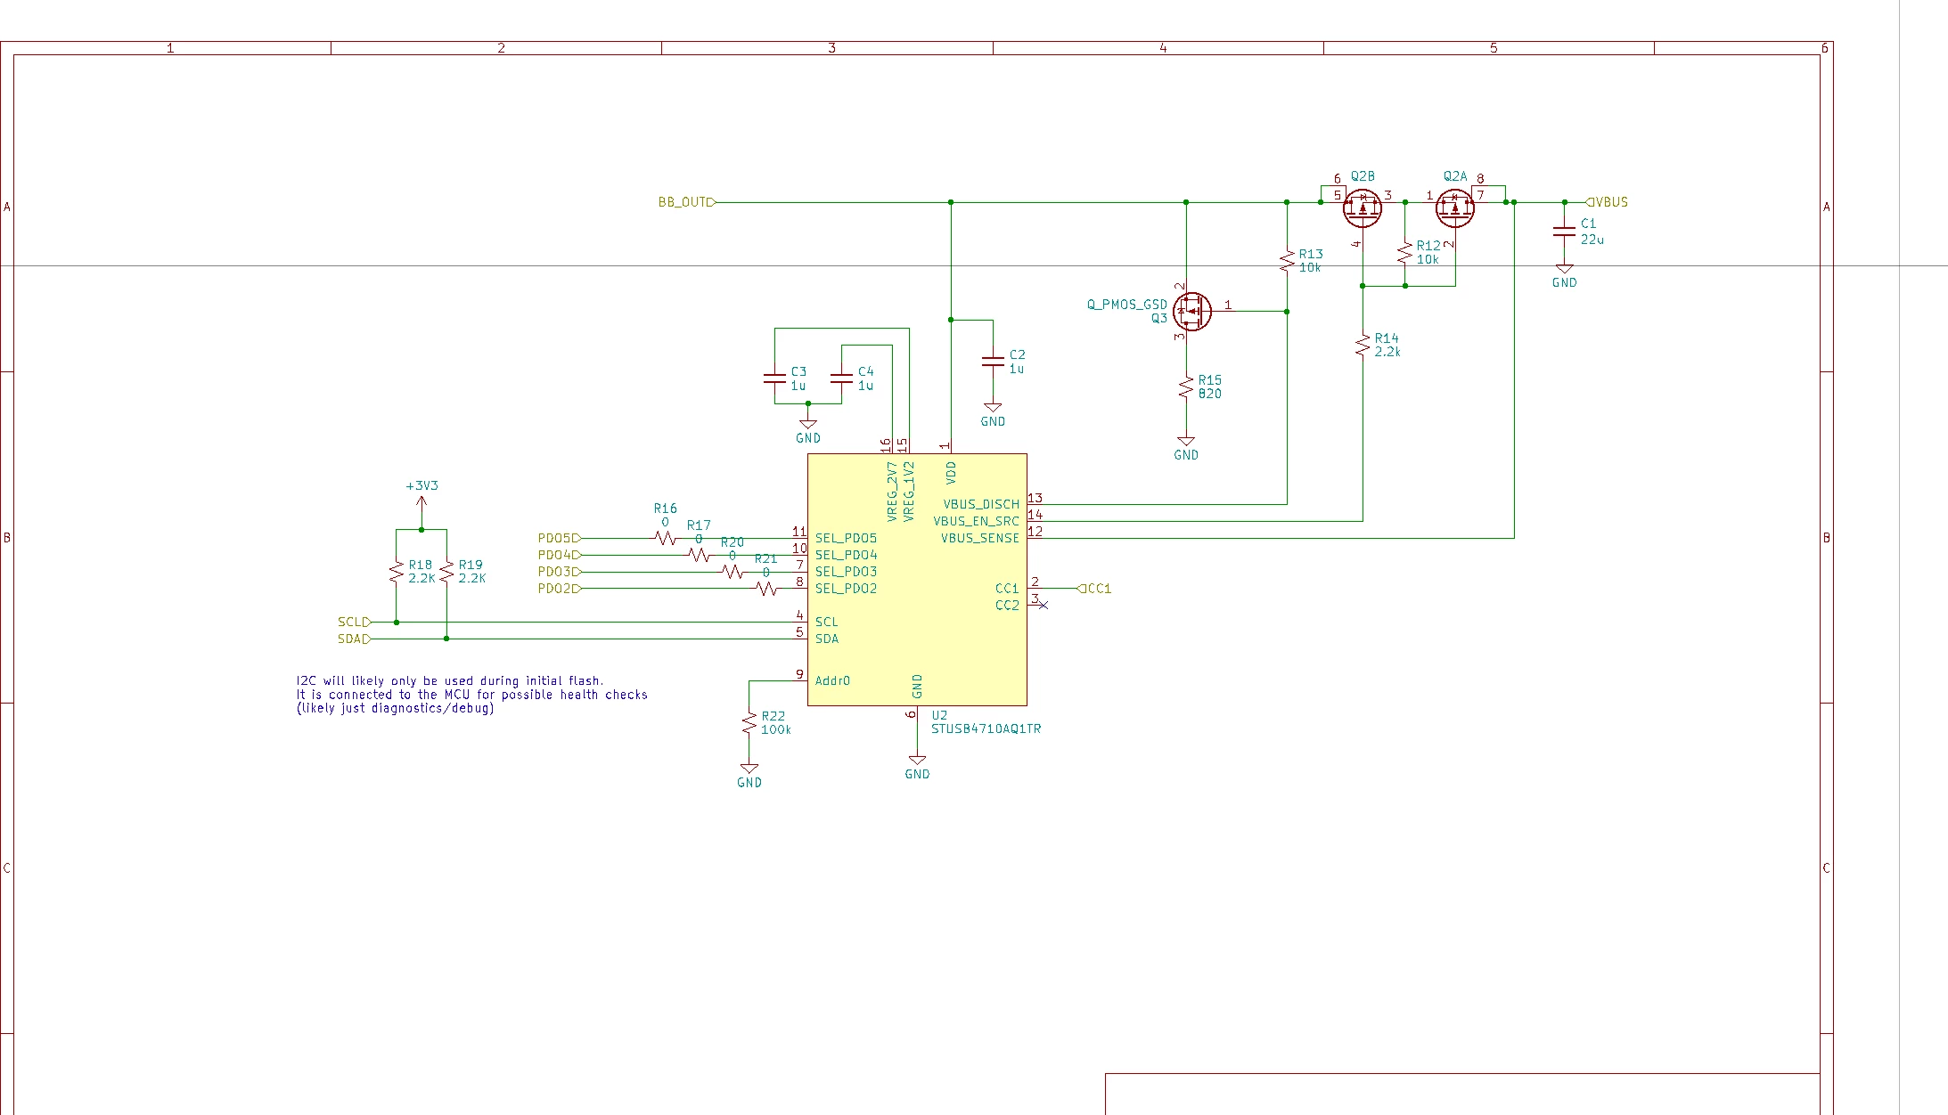Click the SEL_PDO5 pin name
The width and height of the screenshot is (1948, 1115).
point(846,538)
